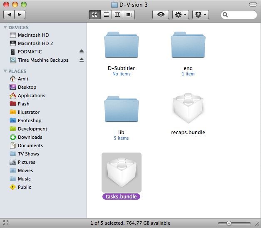Eject the PODMATIC device
Viewport: 261px width, 228px height.
(x=82, y=52)
